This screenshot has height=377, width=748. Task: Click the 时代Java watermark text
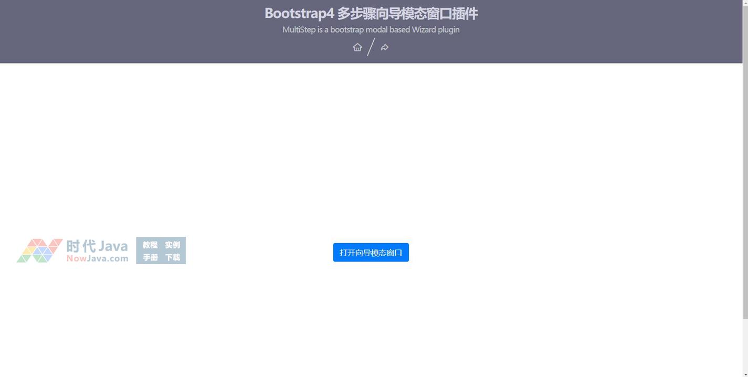(97, 246)
